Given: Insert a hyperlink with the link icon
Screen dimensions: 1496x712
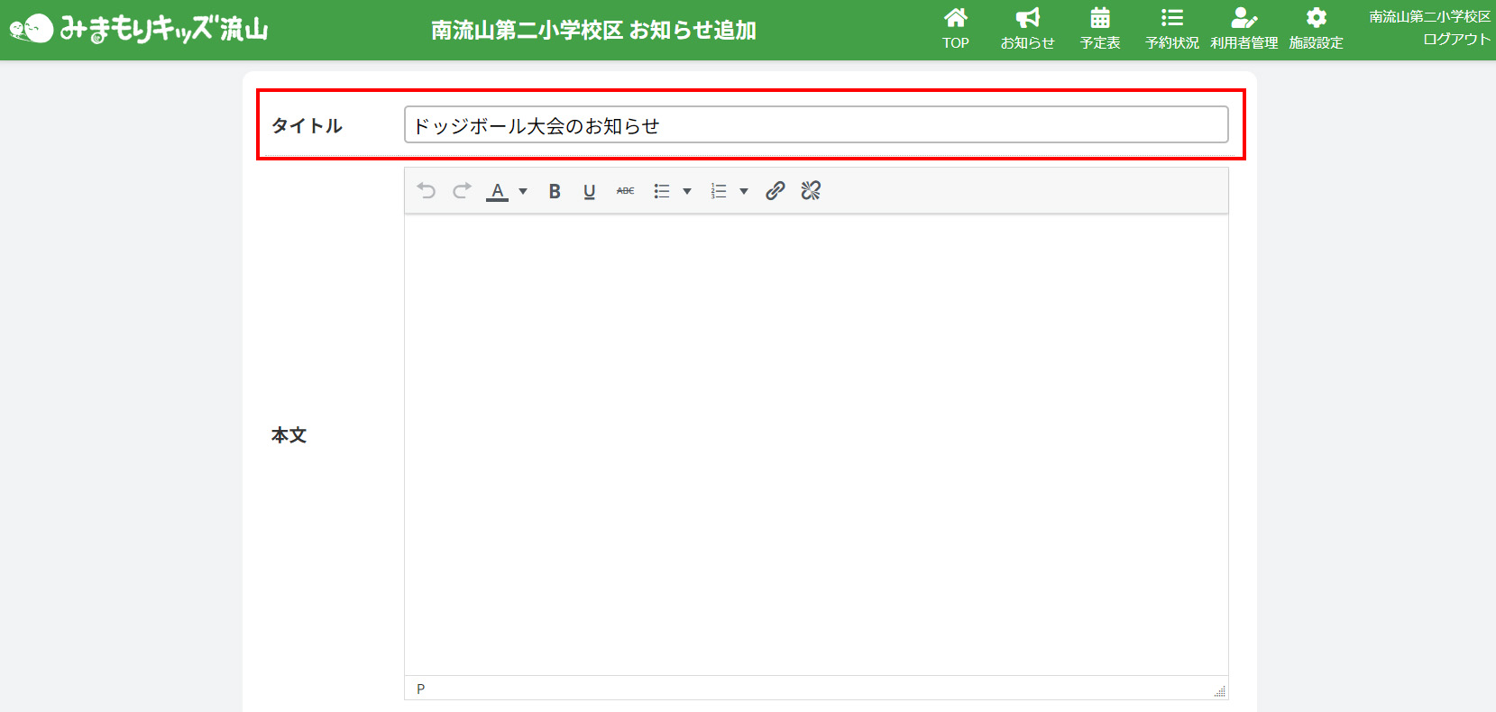Looking at the screenshot, I should click(x=775, y=191).
